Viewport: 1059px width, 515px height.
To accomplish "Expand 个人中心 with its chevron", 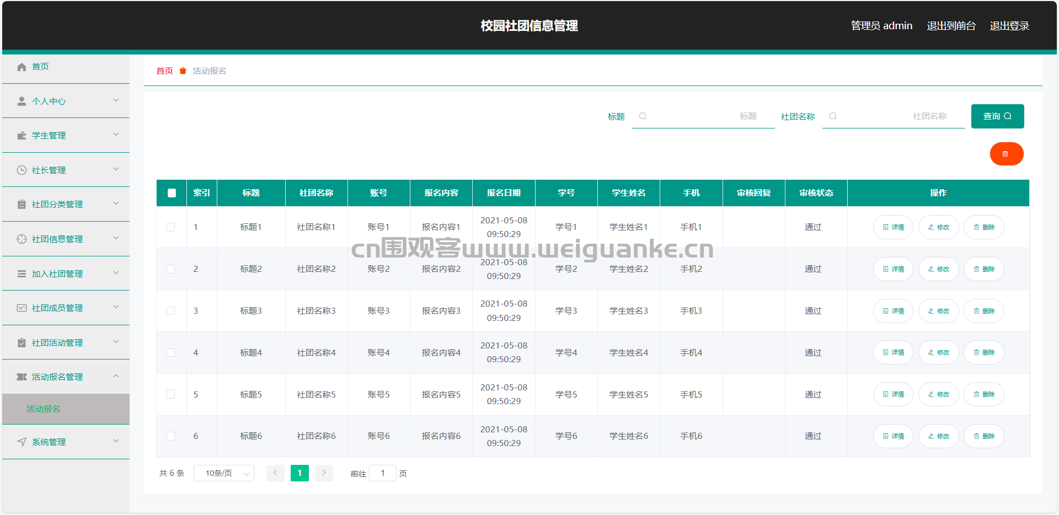I will coord(116,100).
